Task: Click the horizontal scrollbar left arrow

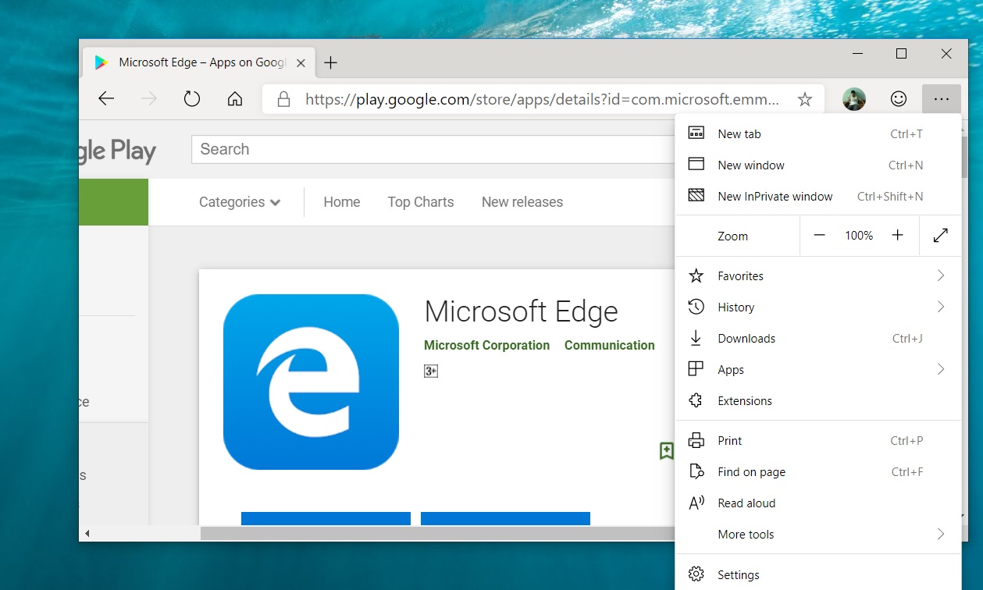Action: pyautogui.click(x=87, y=534)
